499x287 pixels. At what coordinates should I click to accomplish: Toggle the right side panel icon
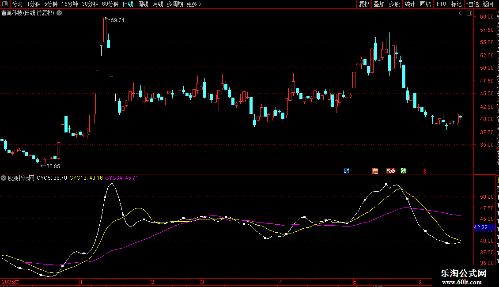point(469,13)
